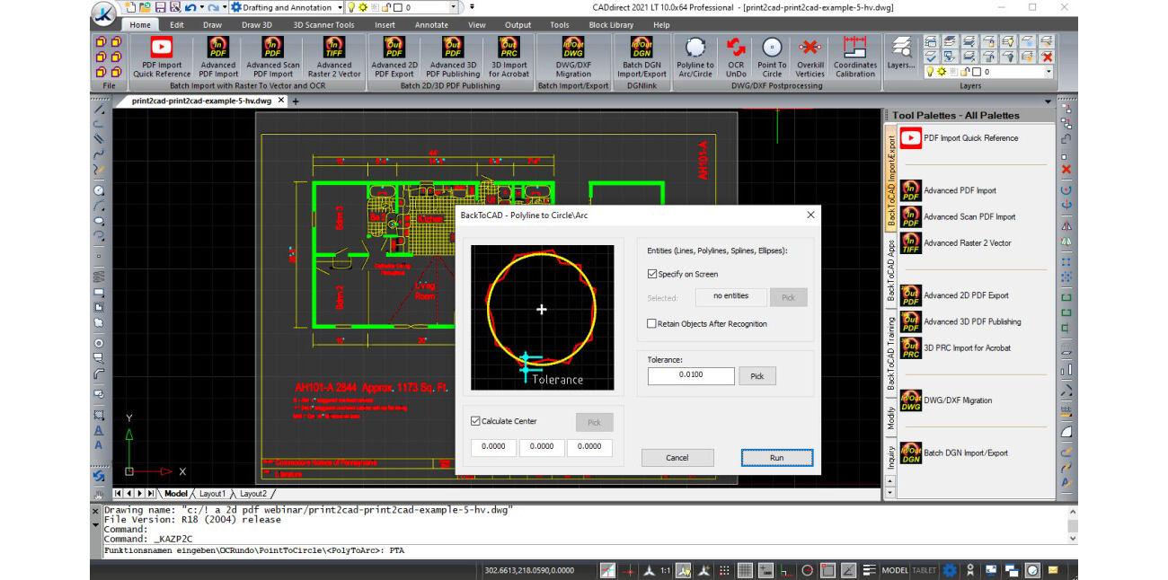The height and width of the screenshot is (580, 1168).
Task: Select 3D PRC Import for Acrobat palette item
Action: 955,348
